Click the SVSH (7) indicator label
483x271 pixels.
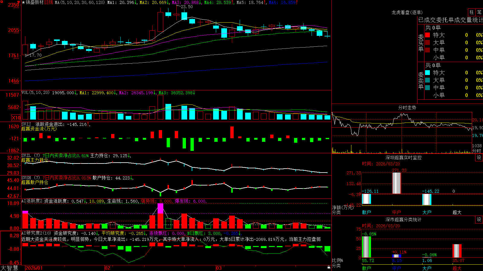click(30, 178)
